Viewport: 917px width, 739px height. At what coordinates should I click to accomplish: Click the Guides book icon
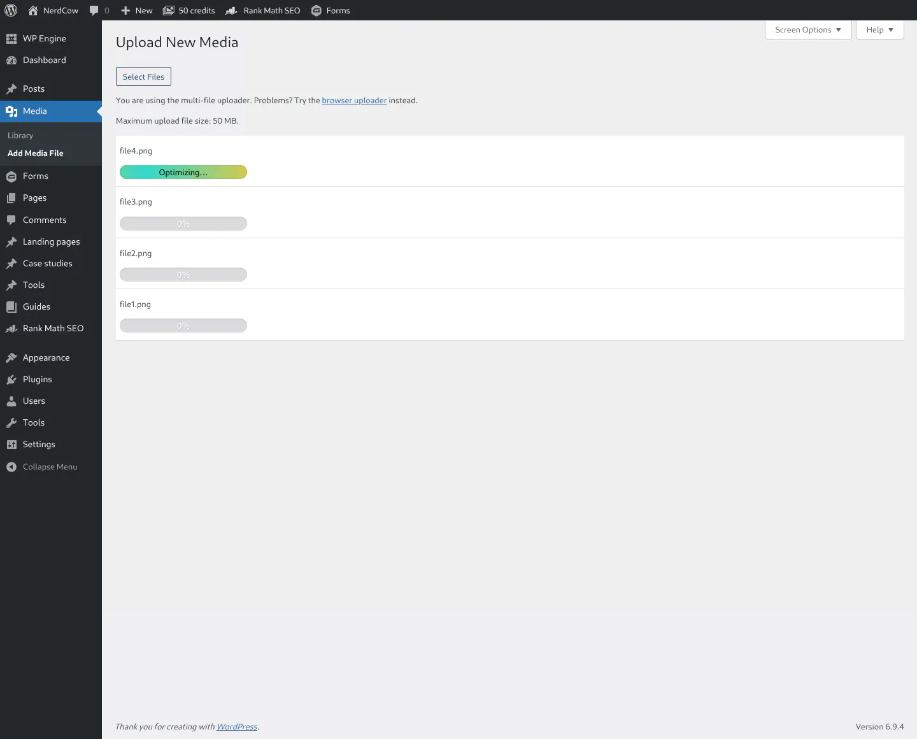11,307
